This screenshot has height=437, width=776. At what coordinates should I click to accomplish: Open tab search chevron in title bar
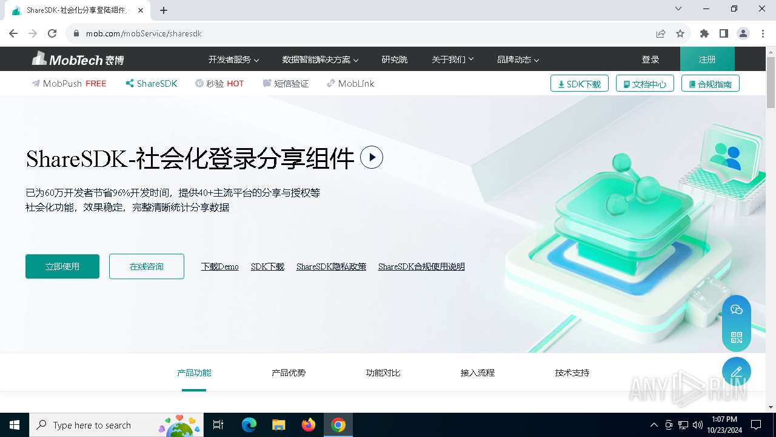[678, 8]
